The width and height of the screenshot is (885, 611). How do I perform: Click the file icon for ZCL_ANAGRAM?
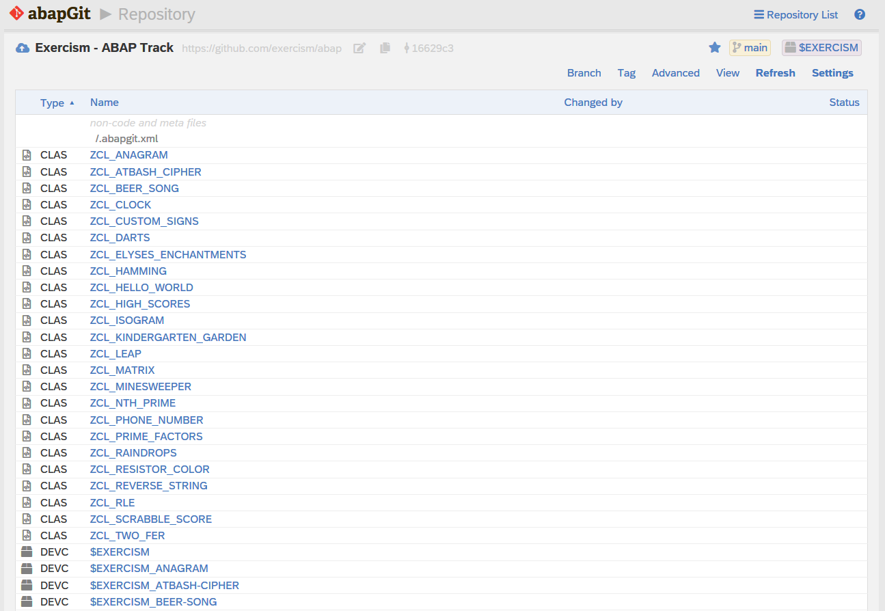click(27, 155)
